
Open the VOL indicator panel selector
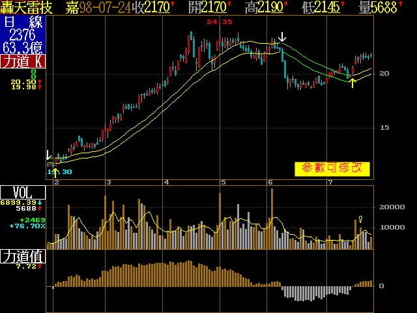pyautogui.click(x=23, y=192)
